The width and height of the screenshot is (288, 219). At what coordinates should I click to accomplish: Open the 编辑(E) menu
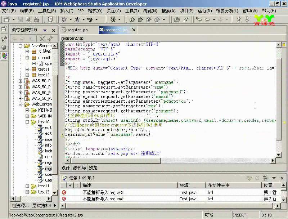27,11
